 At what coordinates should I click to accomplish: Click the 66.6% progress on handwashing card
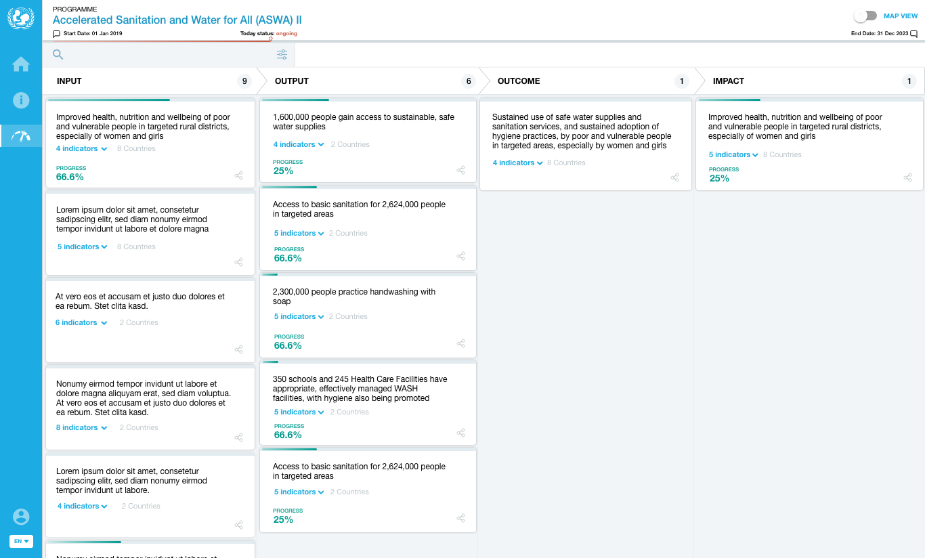click(288, 345)
